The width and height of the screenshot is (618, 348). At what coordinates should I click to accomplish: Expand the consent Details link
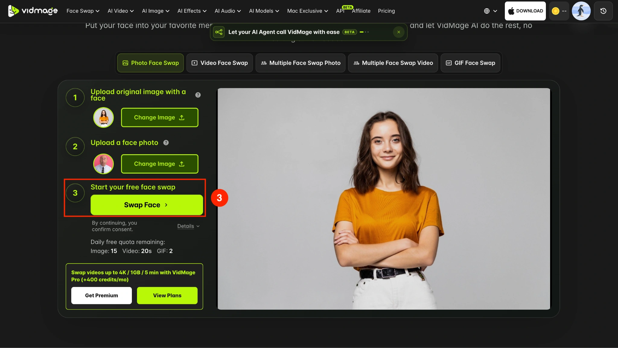(188, 226)
